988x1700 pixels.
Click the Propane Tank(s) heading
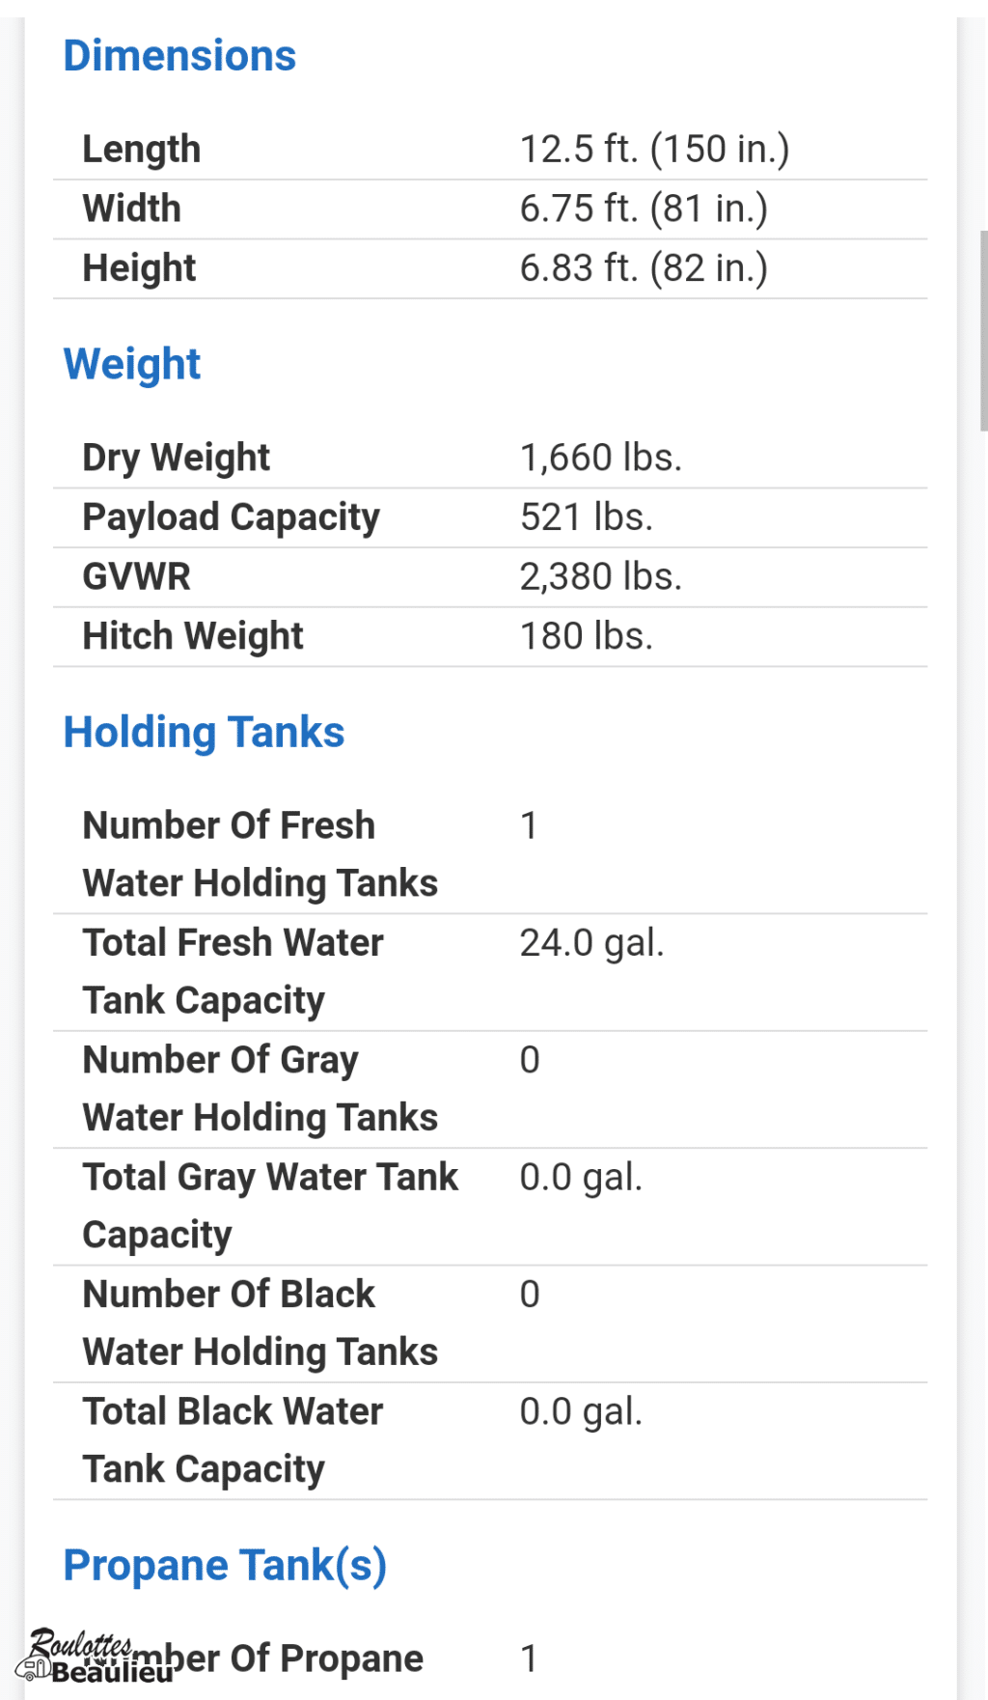click(x=225, y=1566)
